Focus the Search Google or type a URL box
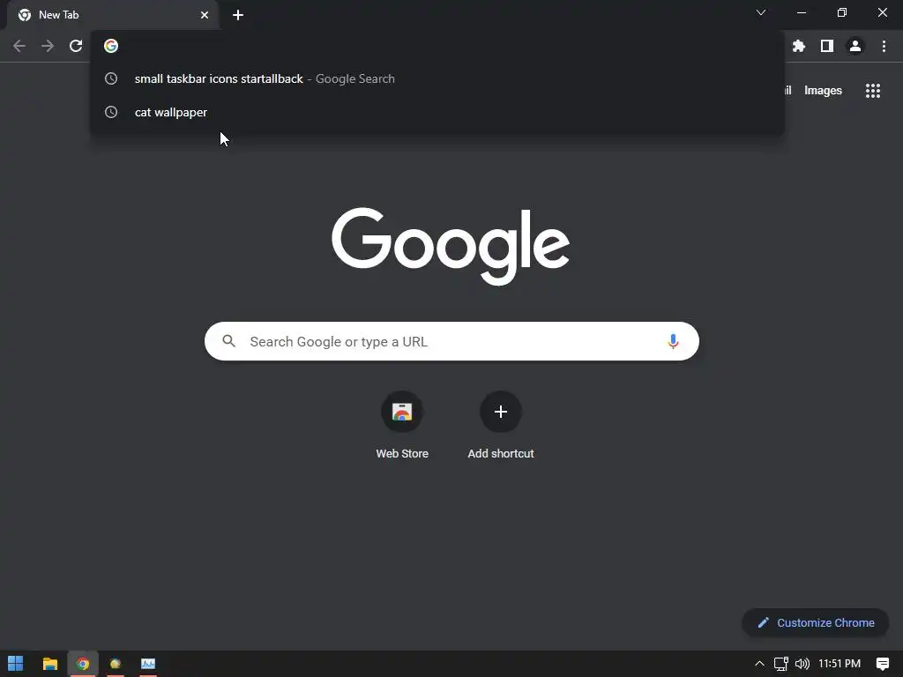 click(451, 341)
